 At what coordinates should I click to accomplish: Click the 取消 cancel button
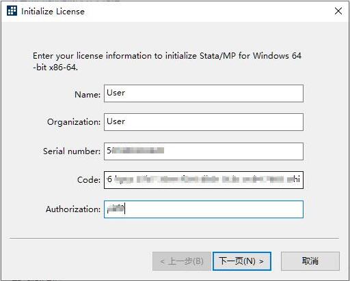(x=310, y=261)
